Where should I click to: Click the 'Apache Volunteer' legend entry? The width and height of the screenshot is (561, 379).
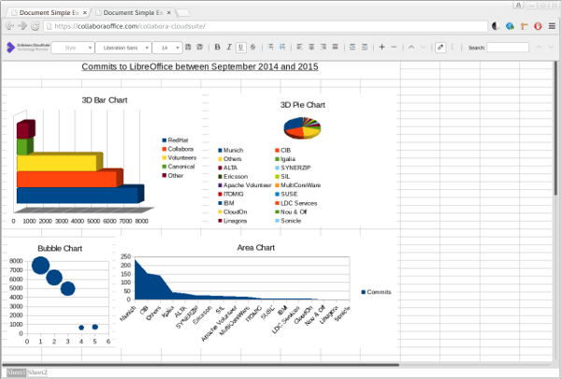247,185
